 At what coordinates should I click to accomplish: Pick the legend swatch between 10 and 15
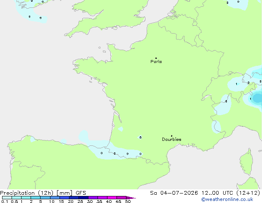pyautogui.click(x=55, y=198)
